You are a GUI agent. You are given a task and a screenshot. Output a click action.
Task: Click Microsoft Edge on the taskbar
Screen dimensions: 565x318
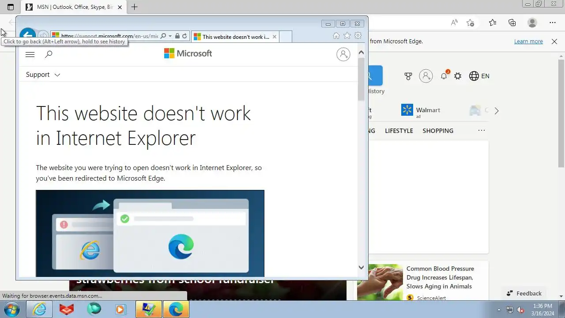[x=176, y=309]
